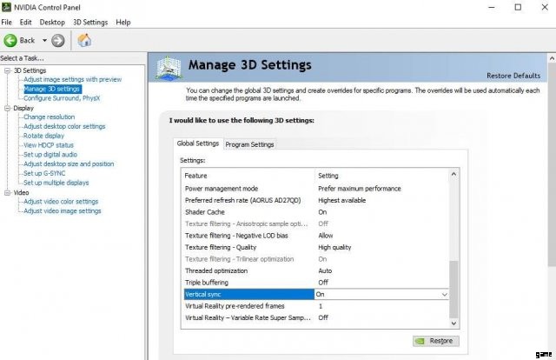Click the NVIDIA Control Panel title icon
The height and width of the screenshot is (360, 556).
point(6,7)
